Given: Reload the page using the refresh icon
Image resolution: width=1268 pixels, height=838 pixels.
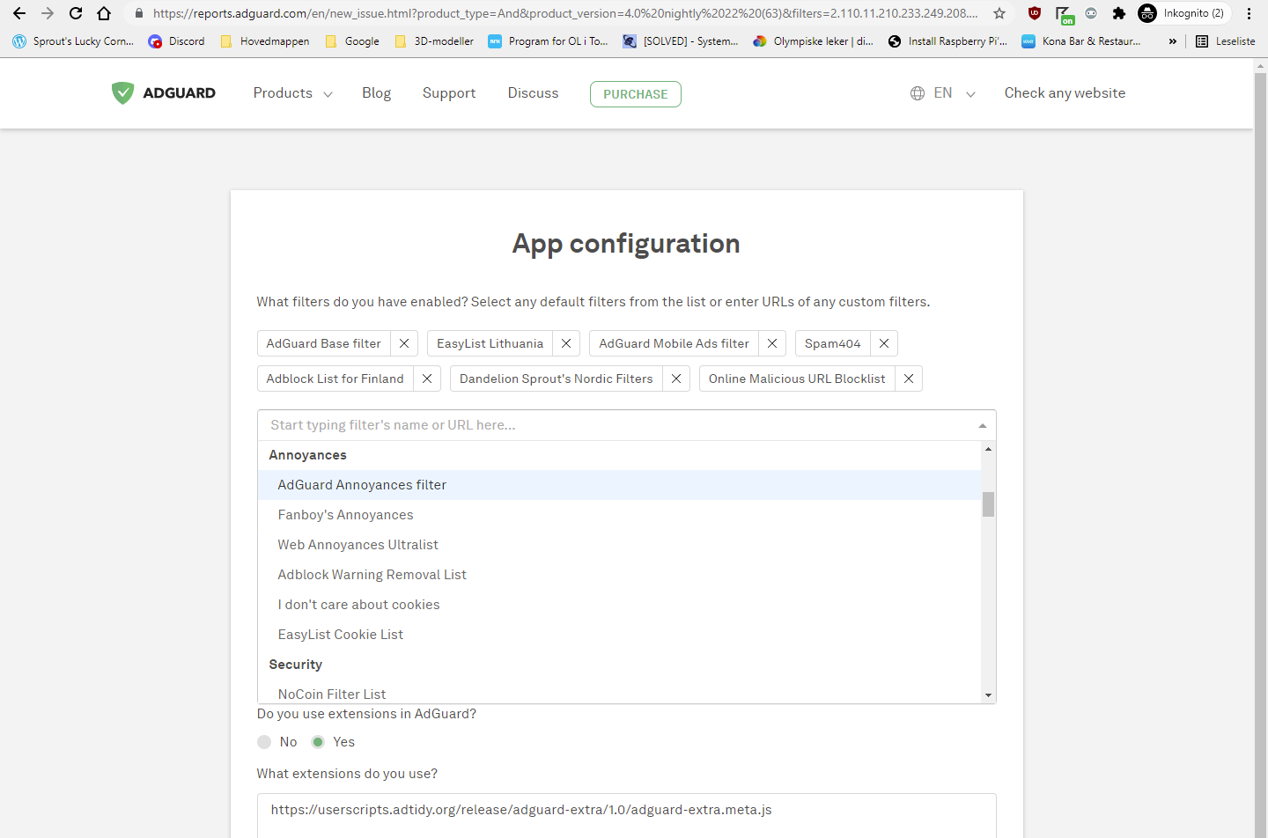Looking at the screenshot, I should (75, 13).
